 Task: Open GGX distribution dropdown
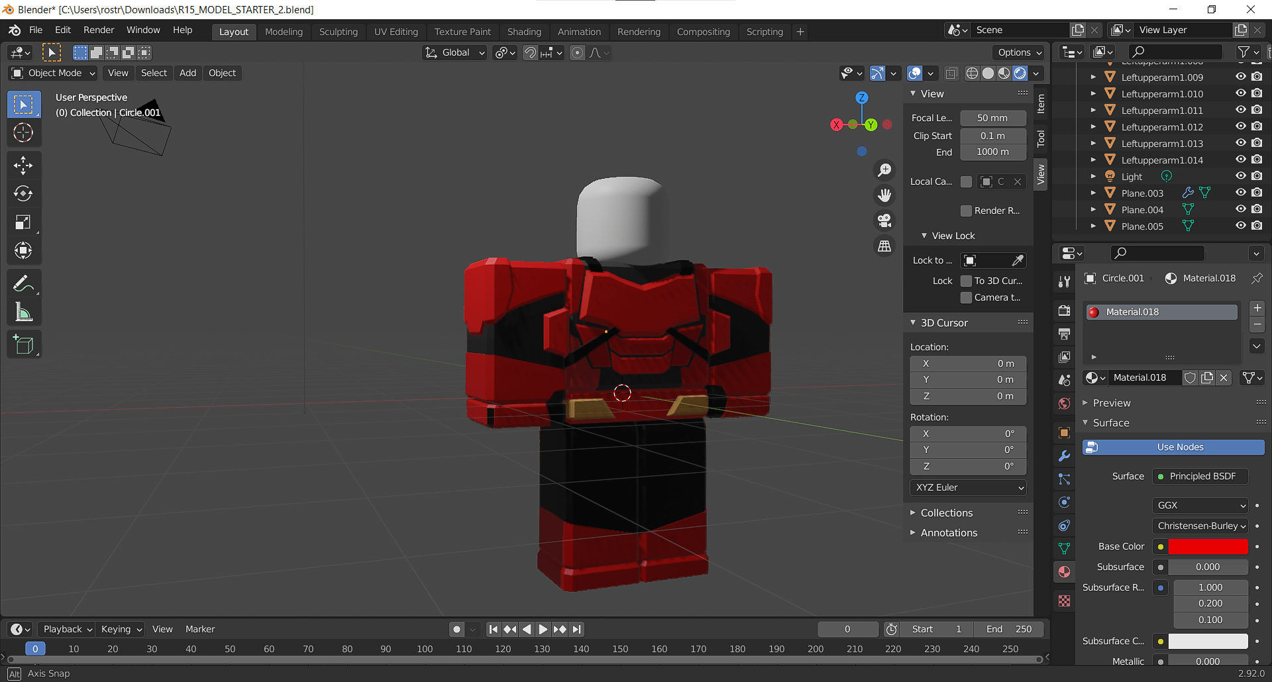pyautogui.click(x=1200, y=505)
